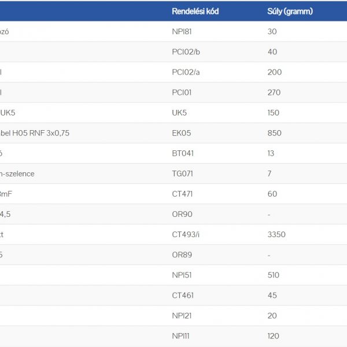Click the NPI21 order code
This screenshot has height=347, width=347.
(182, 315)
